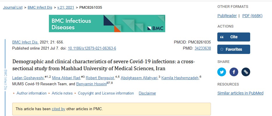Go to Journal List breadcrumb
The width and height of the screenshot is (272, 116).
tap(13, 8)
